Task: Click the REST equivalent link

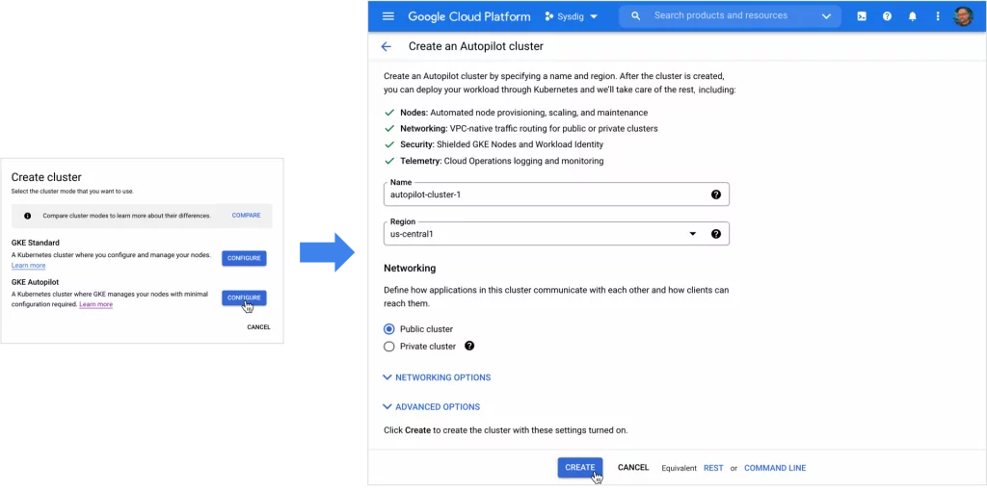Action: [x=713, y=468]
